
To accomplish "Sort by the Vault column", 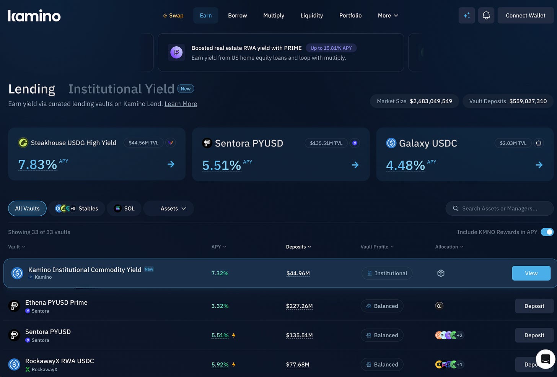I will tap(16, 247).
